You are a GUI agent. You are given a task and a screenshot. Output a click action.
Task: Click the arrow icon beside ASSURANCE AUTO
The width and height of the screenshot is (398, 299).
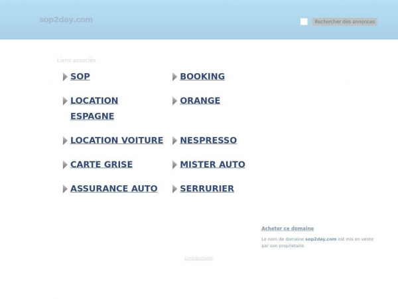tap(65, 189)
